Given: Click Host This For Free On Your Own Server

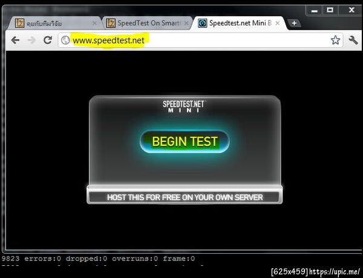Looking at the screenshot, I should point(185,197).
